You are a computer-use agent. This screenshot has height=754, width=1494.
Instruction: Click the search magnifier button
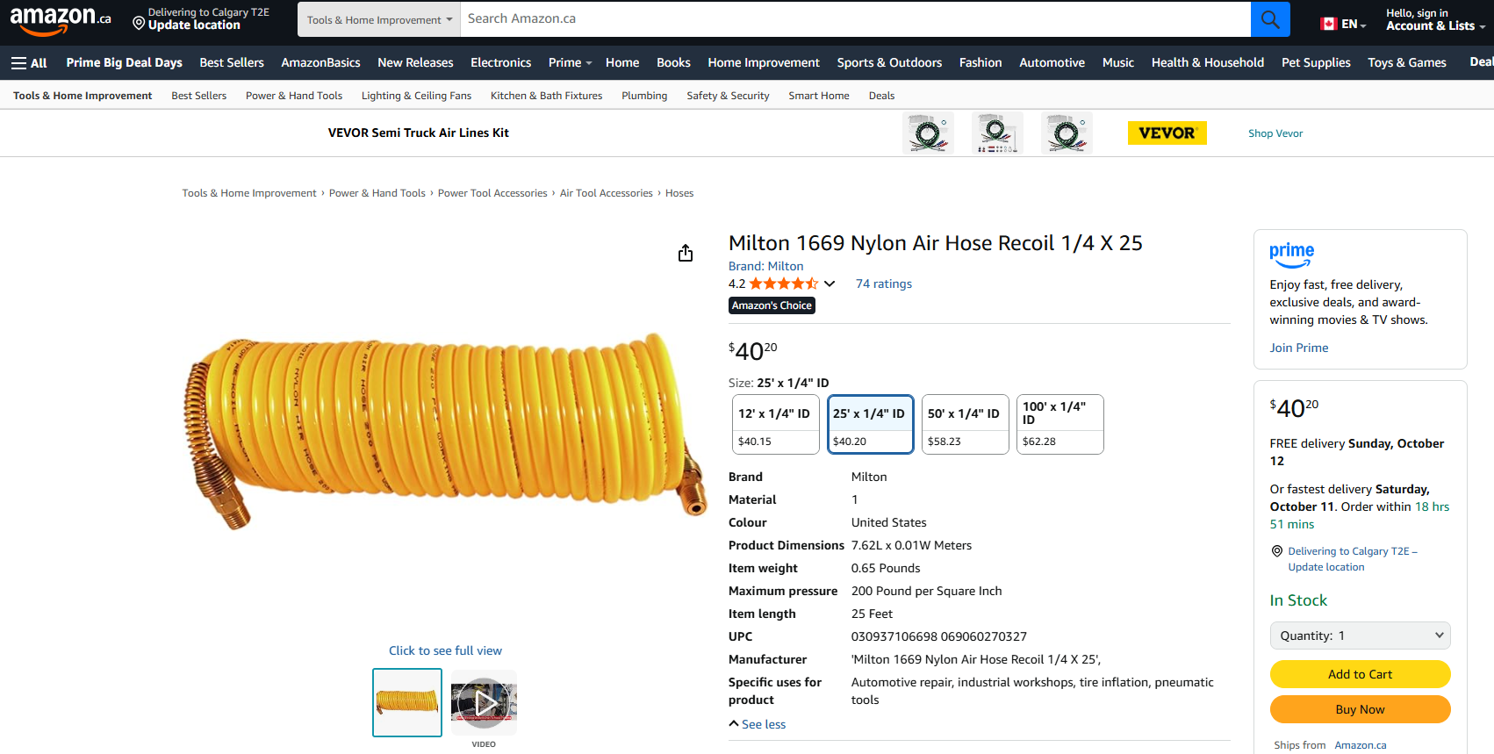1270,19
